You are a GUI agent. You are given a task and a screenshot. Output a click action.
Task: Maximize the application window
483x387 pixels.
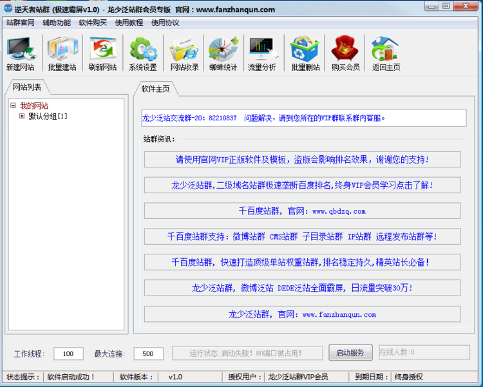446,6
